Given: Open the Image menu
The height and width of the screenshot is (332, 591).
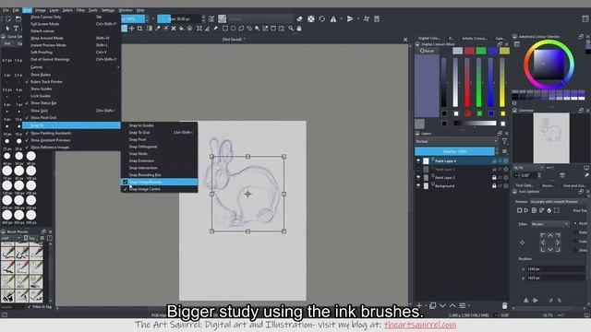Looking at the screenshot, I should 41,10.
